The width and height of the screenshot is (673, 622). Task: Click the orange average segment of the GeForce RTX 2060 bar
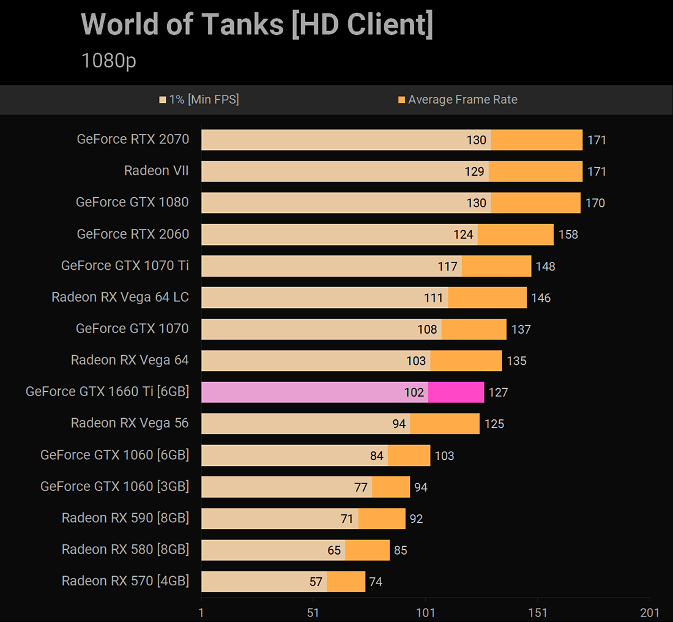516,234
